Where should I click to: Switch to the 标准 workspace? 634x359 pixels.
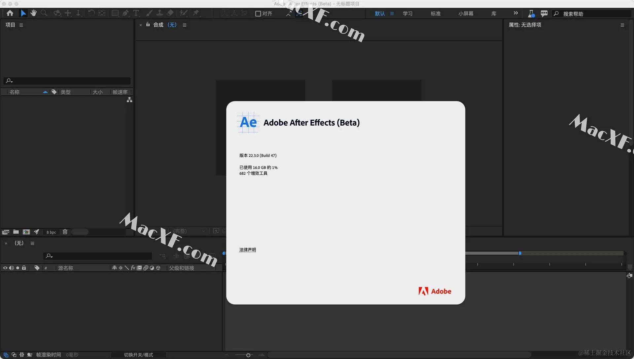[435, 14]
